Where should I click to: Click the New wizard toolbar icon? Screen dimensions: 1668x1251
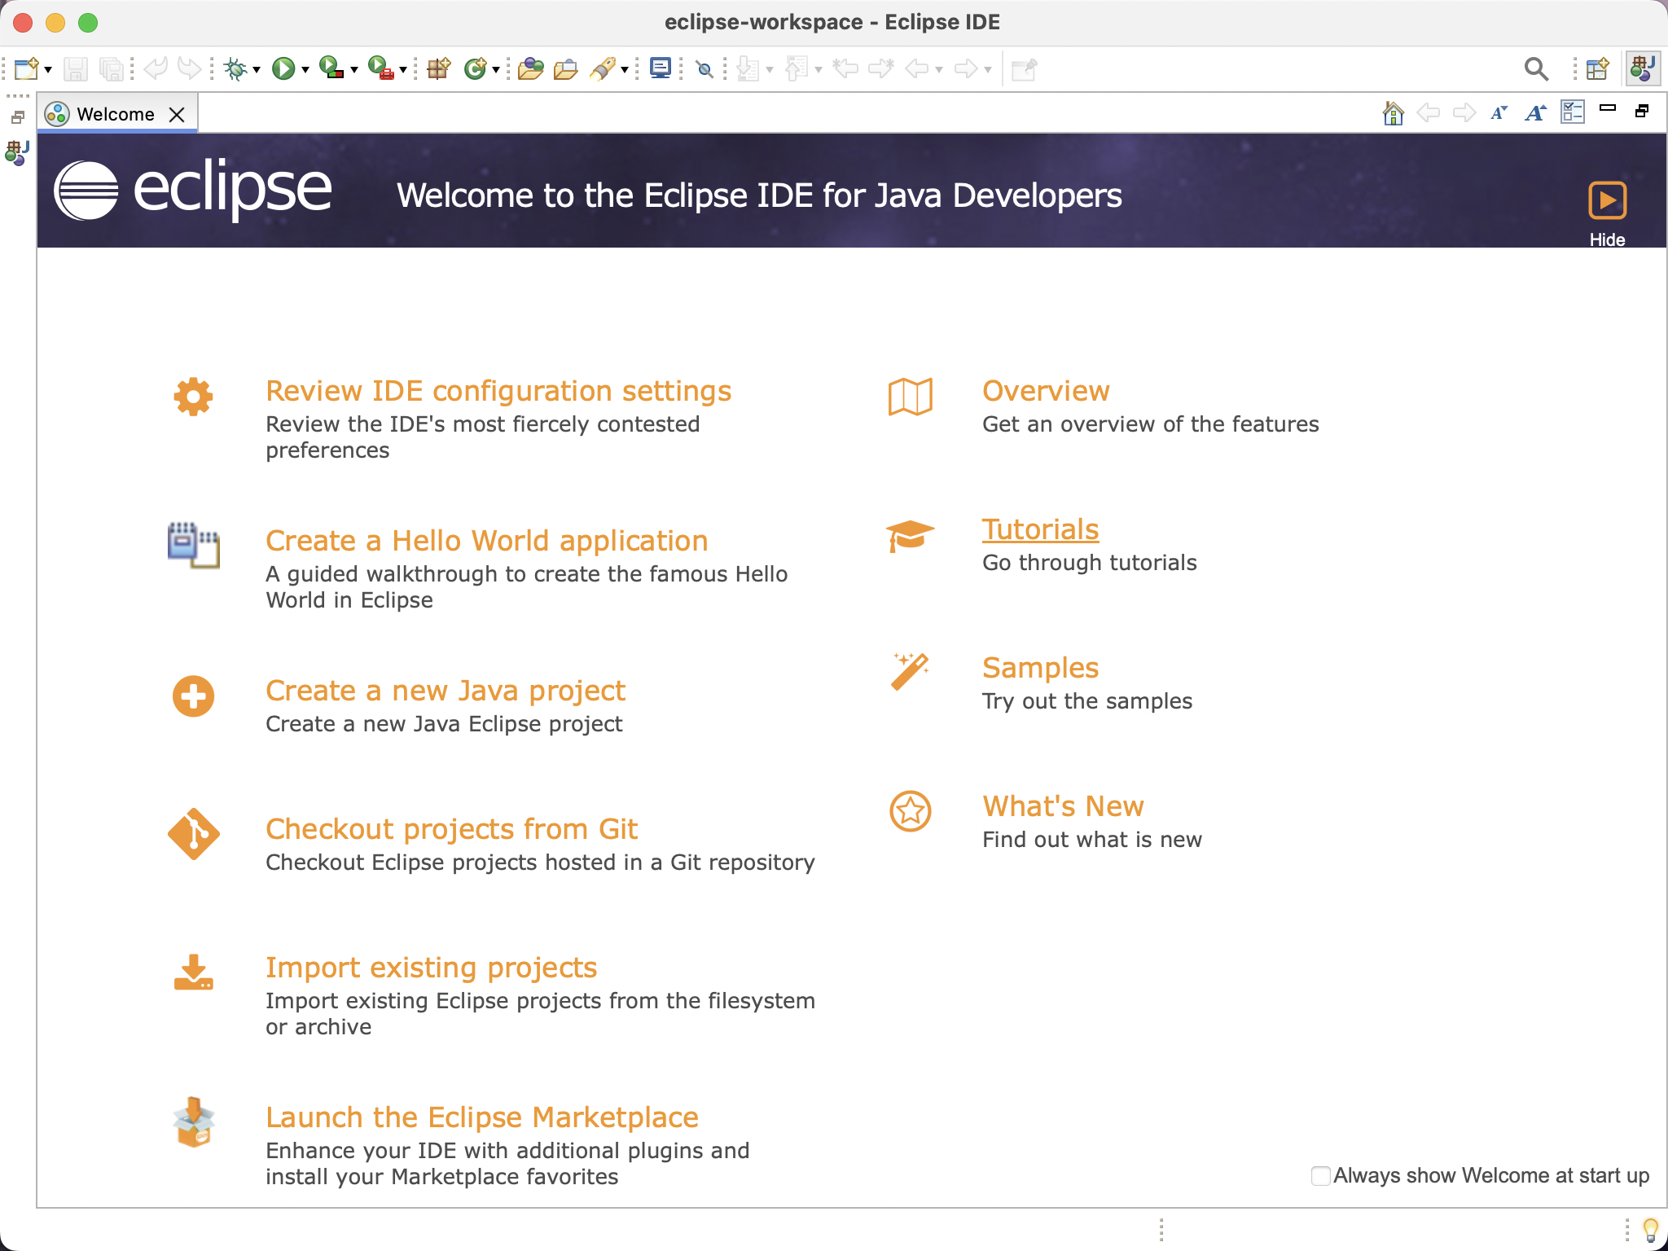pyautogui.click(x=27, y=69)
